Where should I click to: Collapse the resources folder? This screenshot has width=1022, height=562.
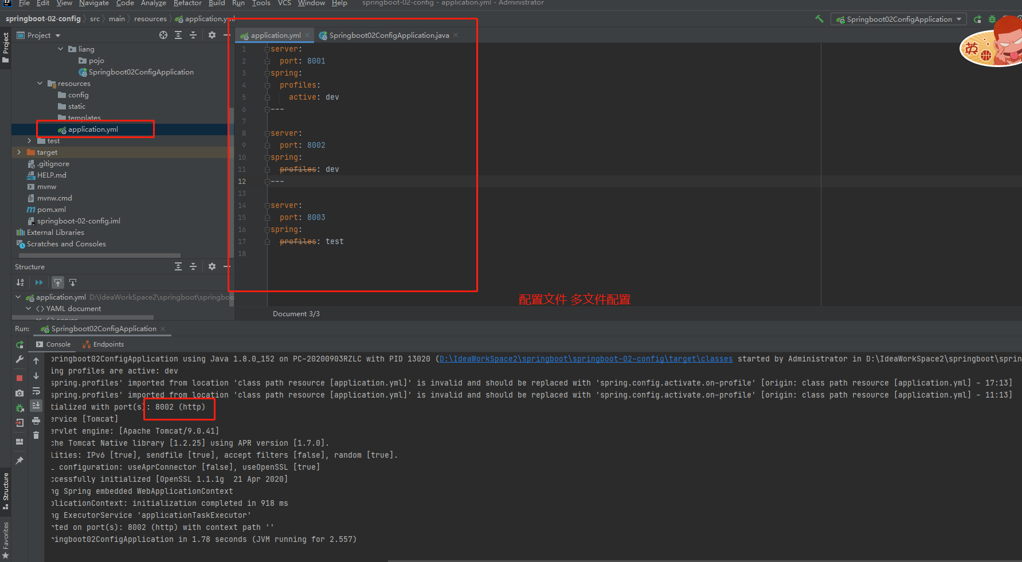[x=40, y=84]
